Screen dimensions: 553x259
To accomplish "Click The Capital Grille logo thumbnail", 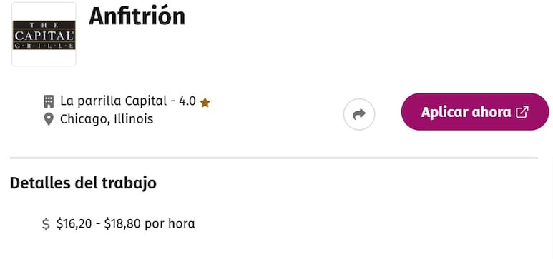I will [44, 34].
